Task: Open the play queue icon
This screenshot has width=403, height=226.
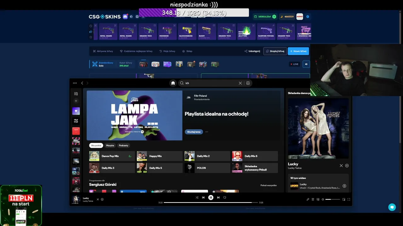Action: coord(313,199)
